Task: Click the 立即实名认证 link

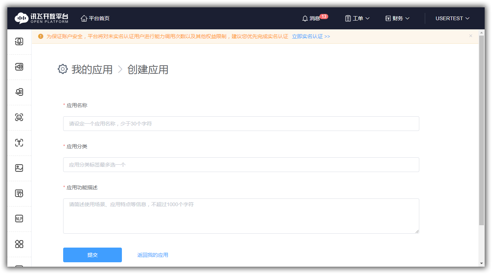Action: 311,36
